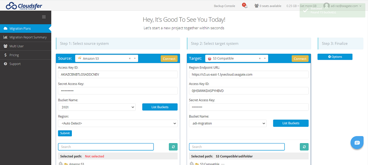
Task: Click Connect button for Source
Action: click(x=169, y=59)
